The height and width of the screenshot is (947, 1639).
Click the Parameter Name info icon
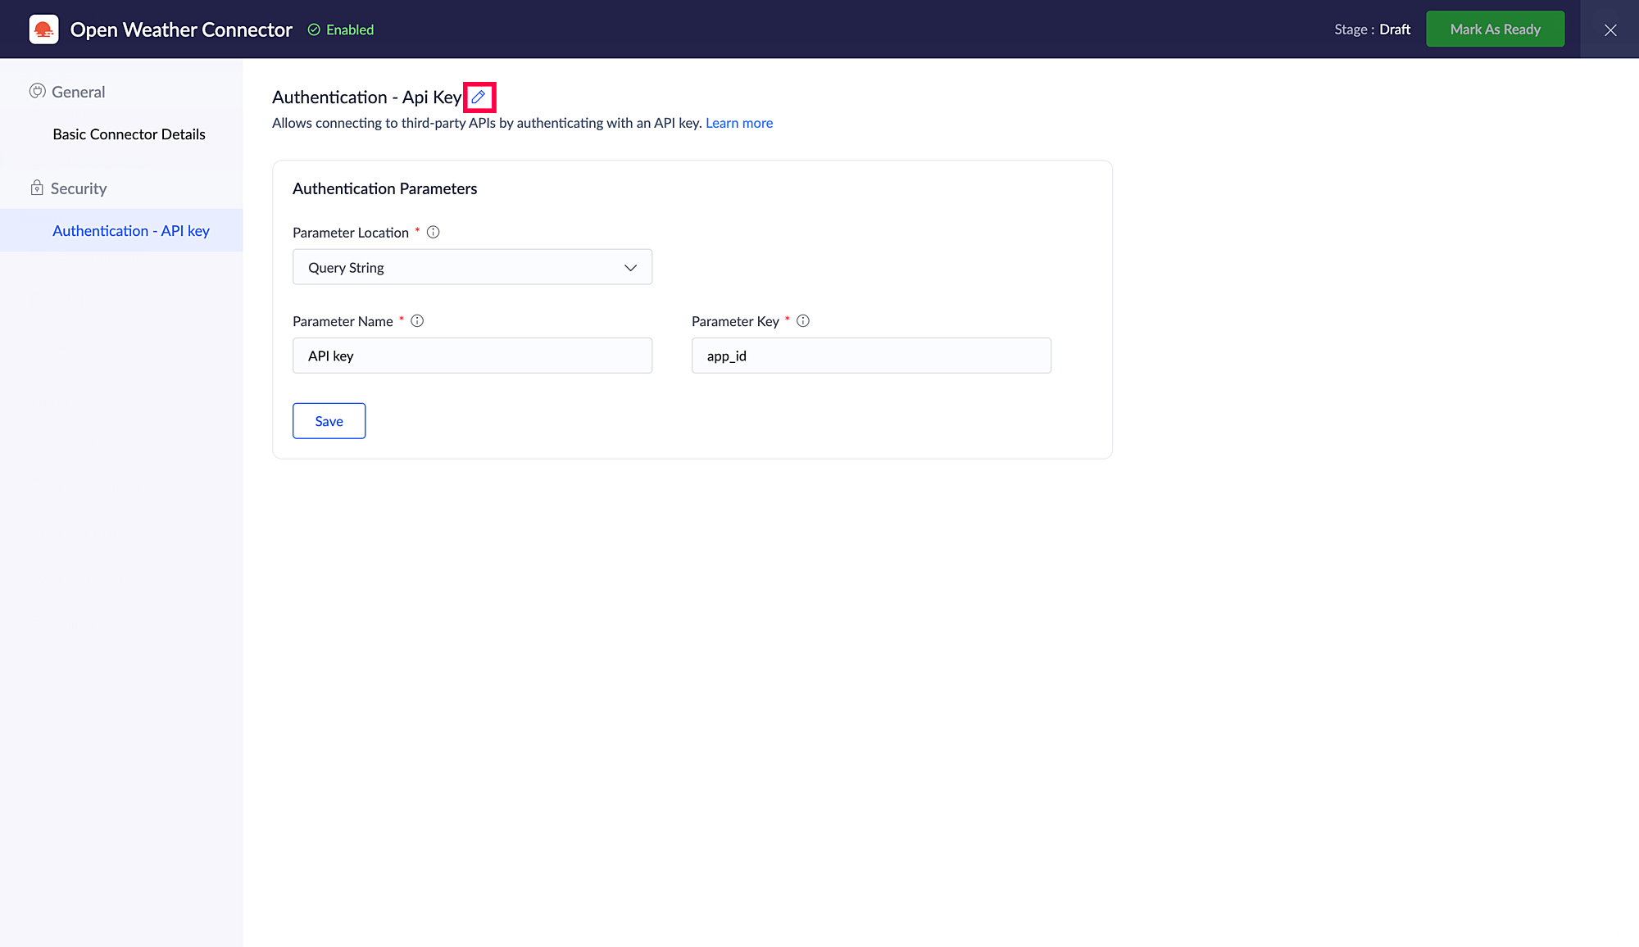point(417,321)
